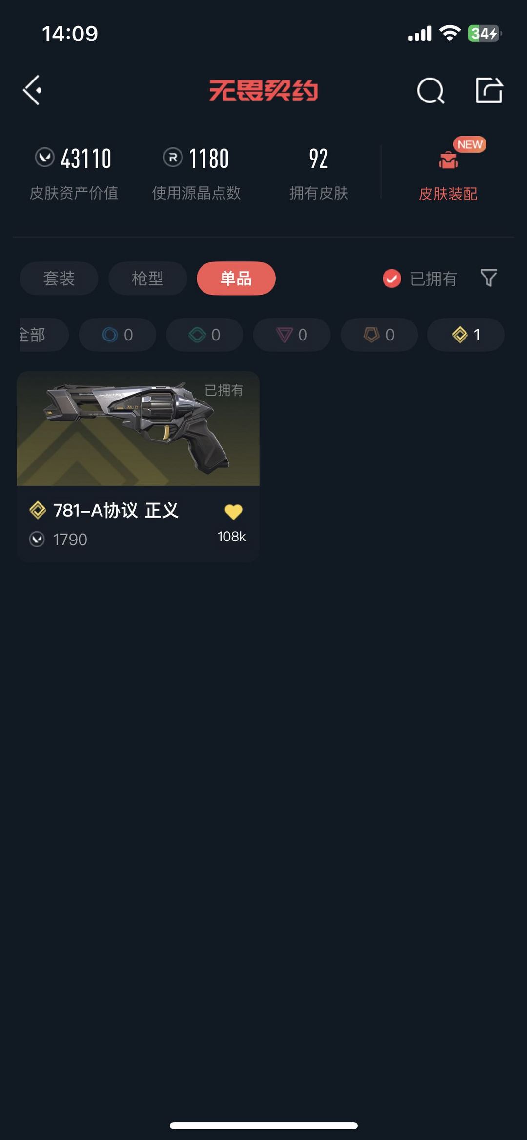Image resolution: width=527 pixels, height=1140 pixels.
Task: Switch to the 套装 tab
Action: (x=59, y=279)
